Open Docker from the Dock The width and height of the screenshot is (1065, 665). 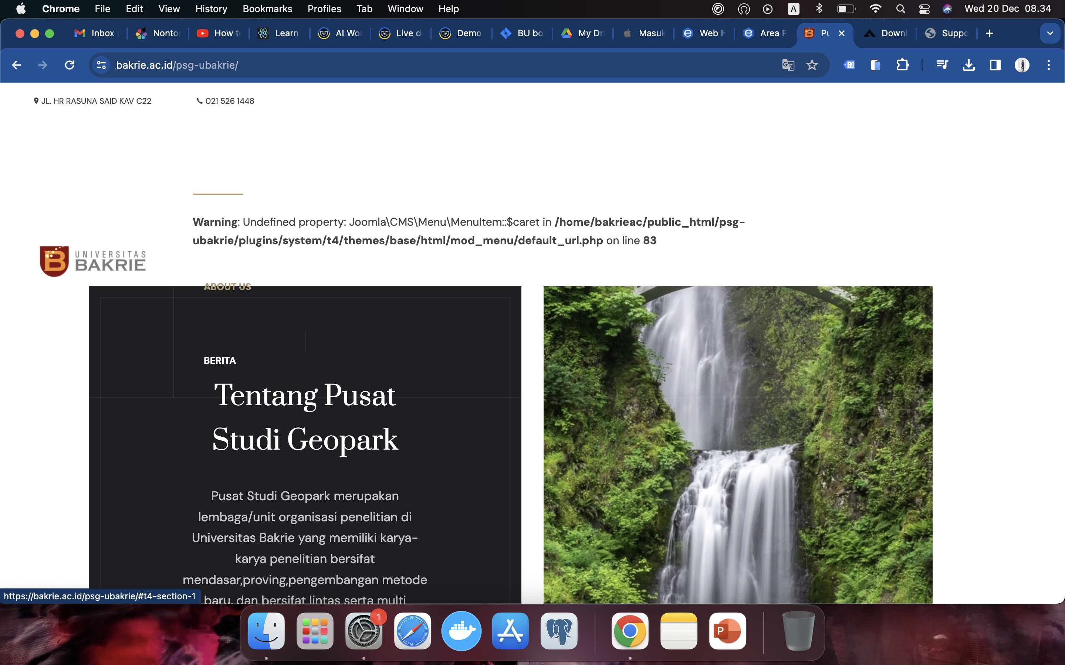coord(461,631)
